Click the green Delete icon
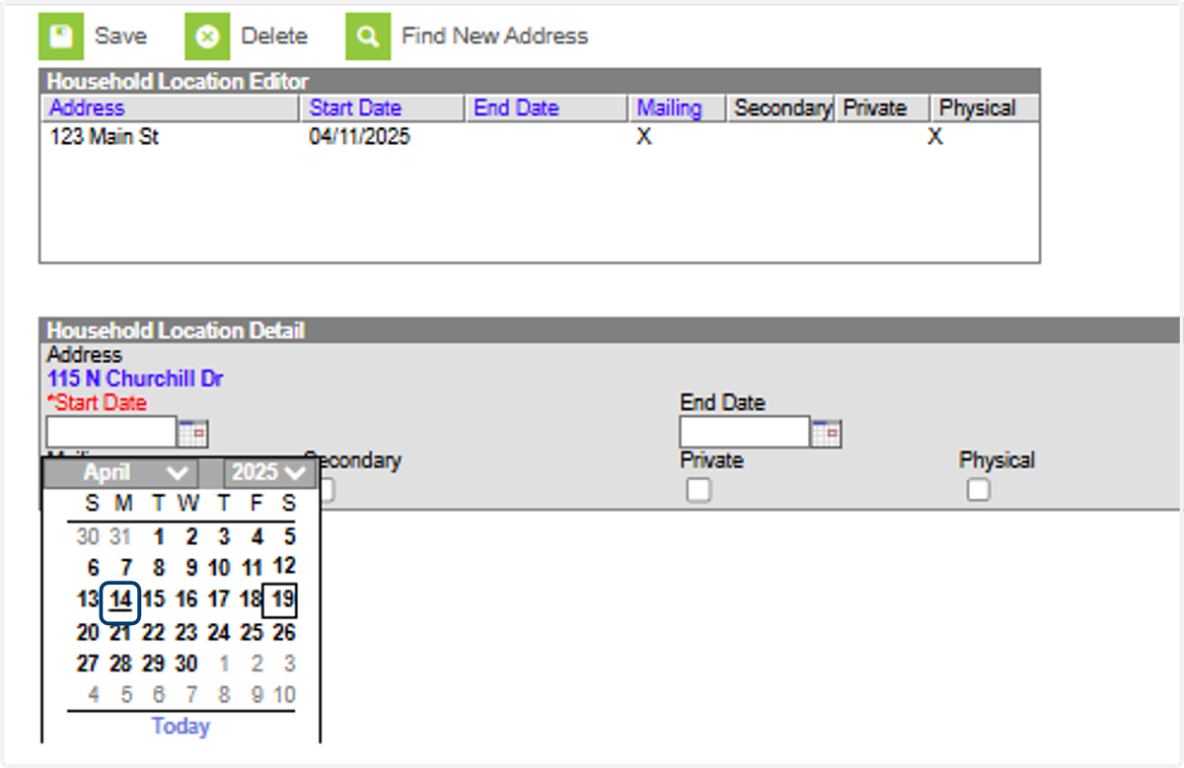The width and height of the screenshot is (1184, 768). [x=207, y=36]
